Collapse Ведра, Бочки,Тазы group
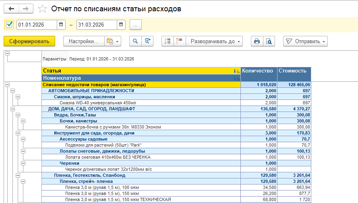Screen dimensions: 358x203 pos(18,115)
